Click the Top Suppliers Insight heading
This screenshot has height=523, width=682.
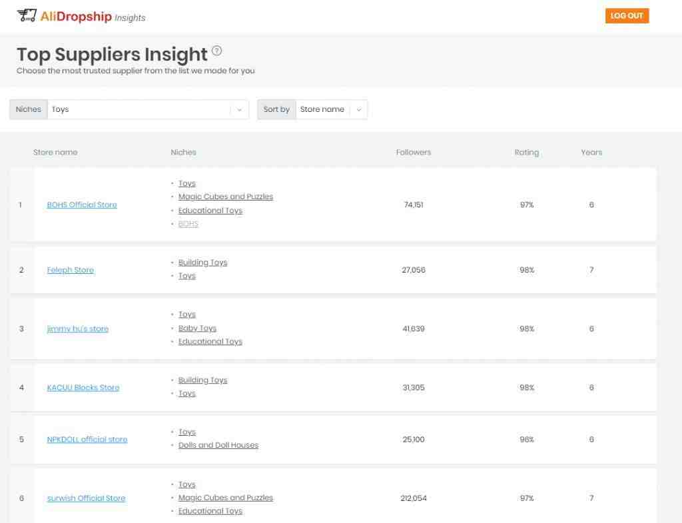[x=112, y=55]
